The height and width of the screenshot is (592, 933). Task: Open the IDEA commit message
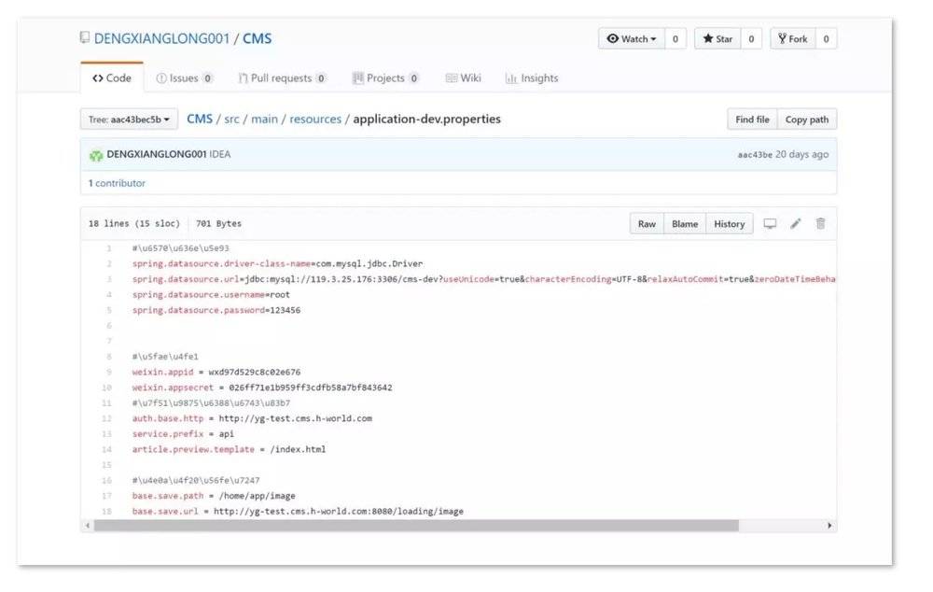219,154
